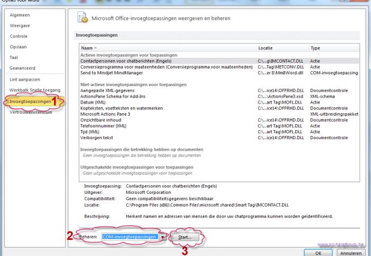Image resolution: width=371 pixels, height=256 pixels.
Task: Open the Geavanceerd options
Action: click(x=22, y=68)
